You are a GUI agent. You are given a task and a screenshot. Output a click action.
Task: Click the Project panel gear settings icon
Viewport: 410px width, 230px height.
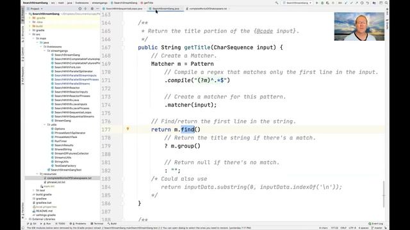point(92,8)
